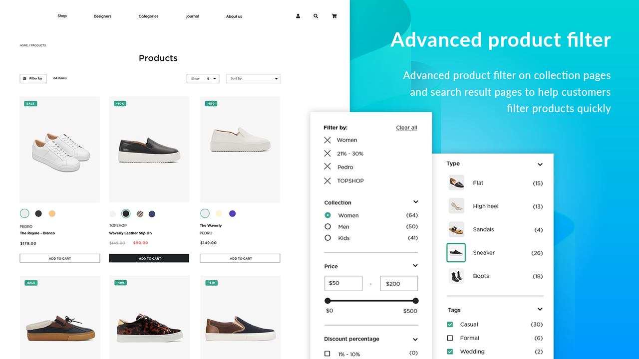This screenshot has height=359, width=639.
Task: Select the Women collection radio button
Action: click(x=327, y=215)
